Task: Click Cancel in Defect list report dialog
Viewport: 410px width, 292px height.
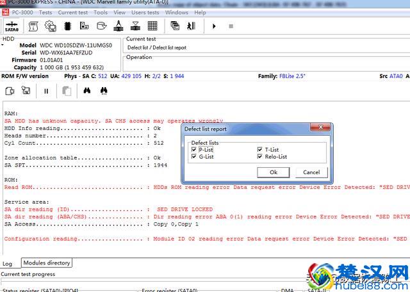Action: click(x=311, y=172)
